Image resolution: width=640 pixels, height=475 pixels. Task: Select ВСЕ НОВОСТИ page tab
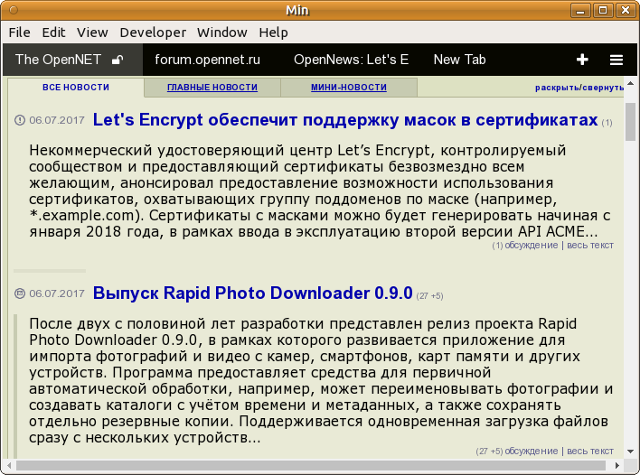tap(76, 88)
